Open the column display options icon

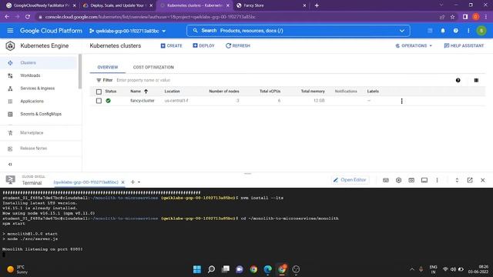click(x=476, y=80)
